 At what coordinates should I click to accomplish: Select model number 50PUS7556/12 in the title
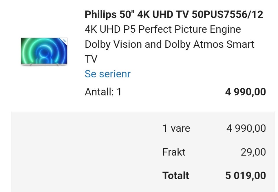[228, 14]
